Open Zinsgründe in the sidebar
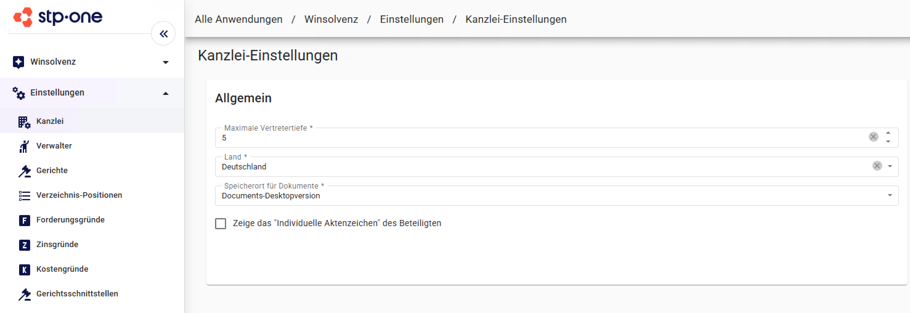The width and height of the screenshot is (910, 313). click(x=92, y=245)
